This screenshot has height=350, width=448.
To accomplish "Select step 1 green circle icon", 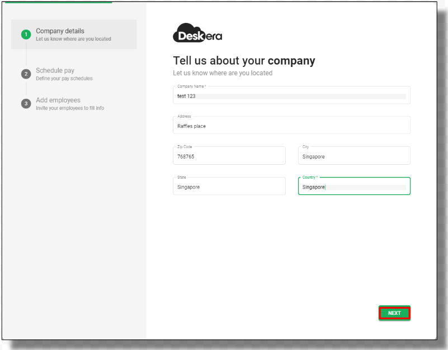I will coord(26,35).
